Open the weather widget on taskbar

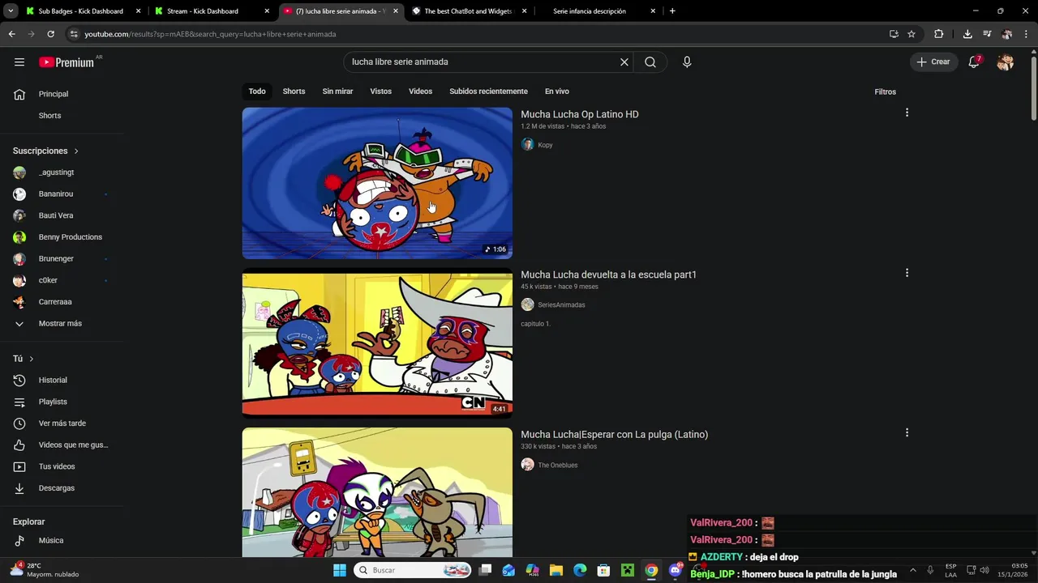click(45, 570)
